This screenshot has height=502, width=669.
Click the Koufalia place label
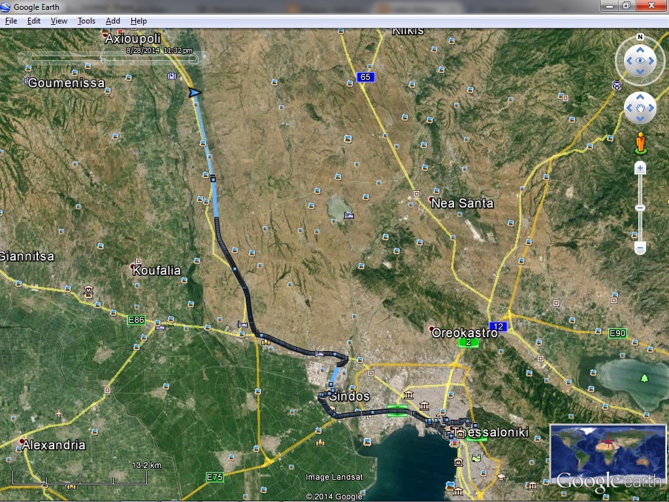157,270
